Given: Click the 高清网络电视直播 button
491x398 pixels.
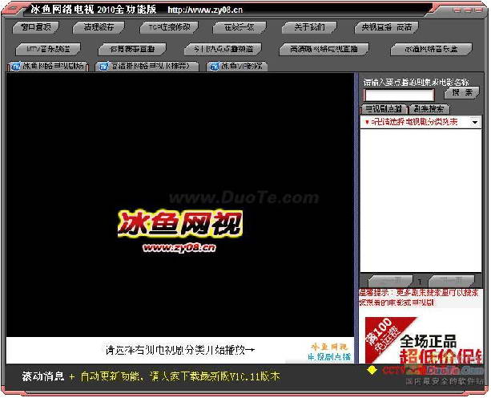Looking at the screenshot, I should click(x=324, y=49).
